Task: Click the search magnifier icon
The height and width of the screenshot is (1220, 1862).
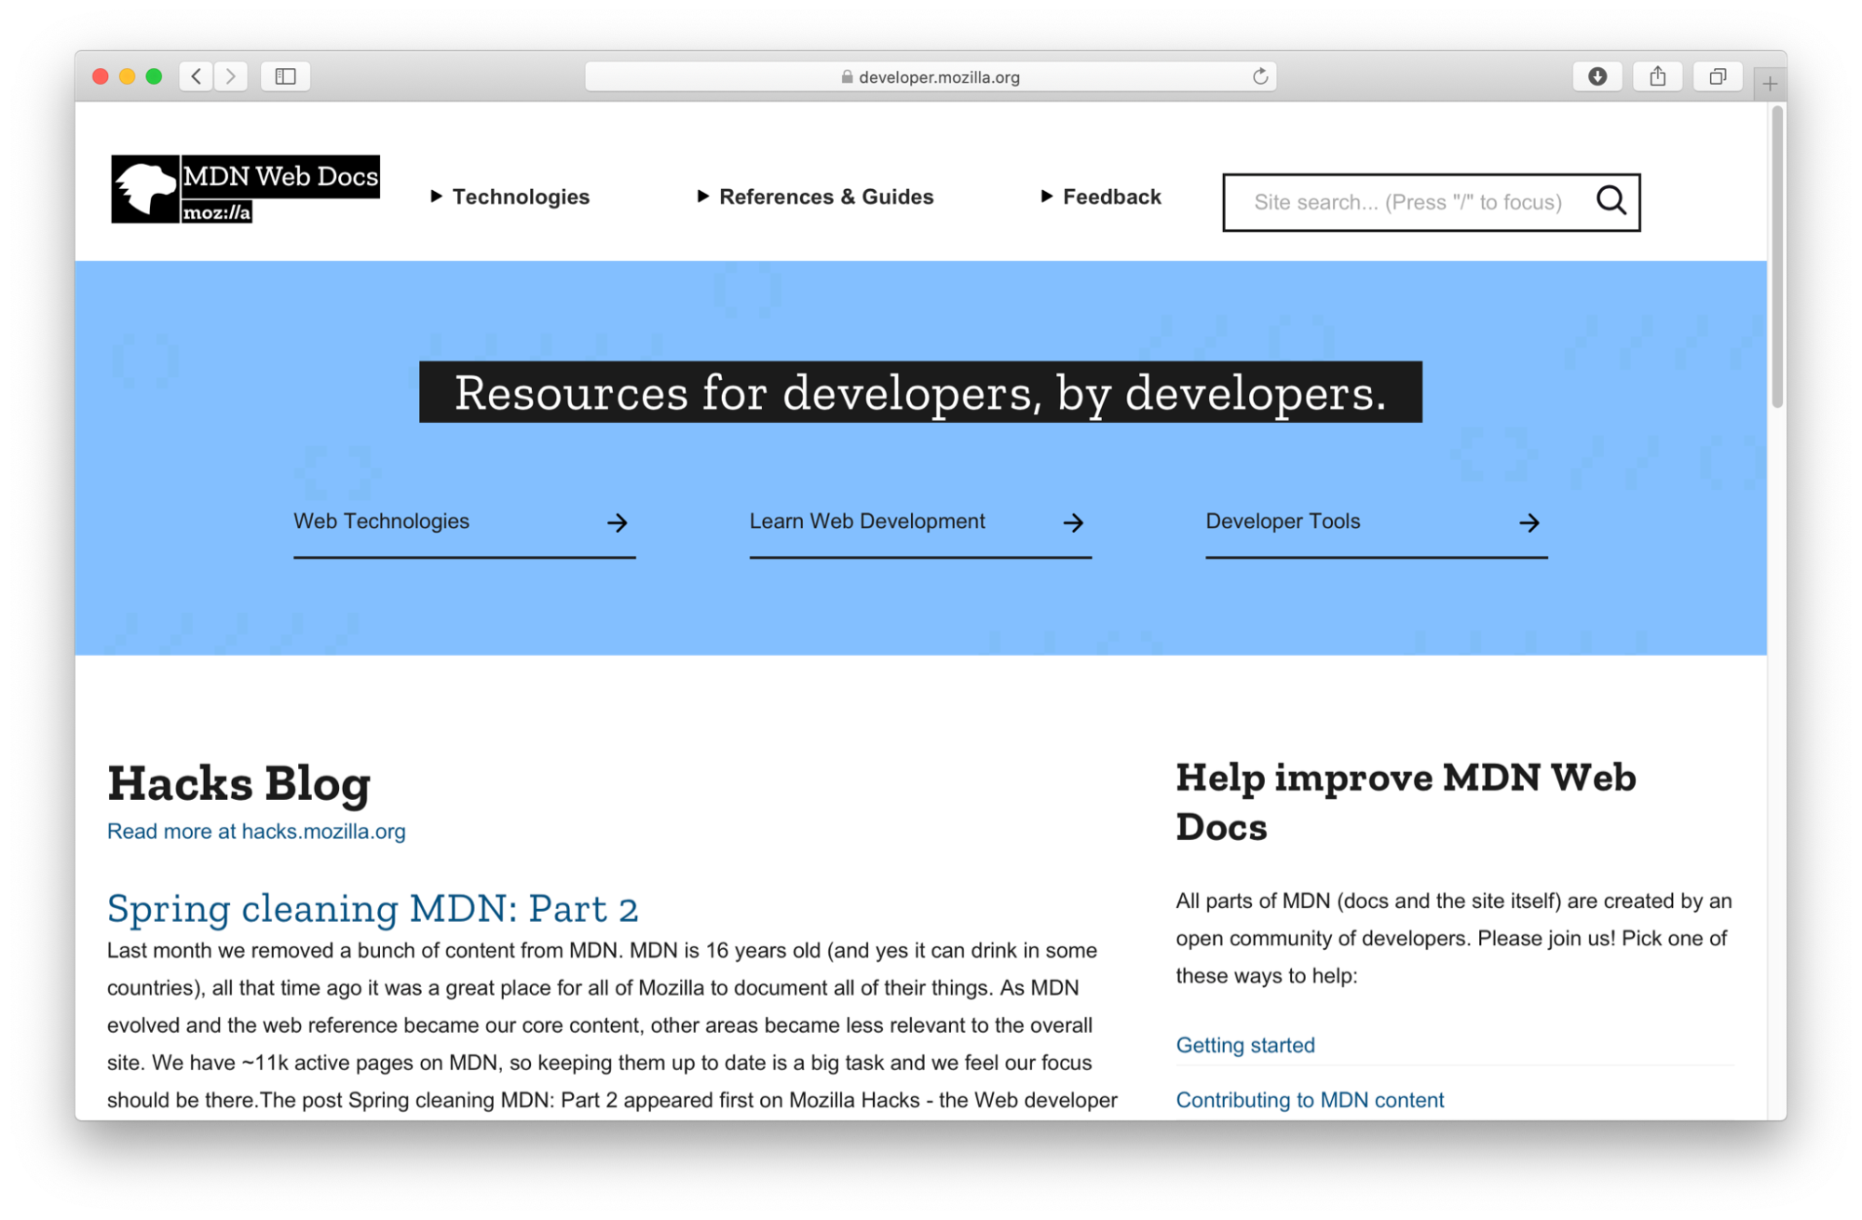Action: 1611,200
